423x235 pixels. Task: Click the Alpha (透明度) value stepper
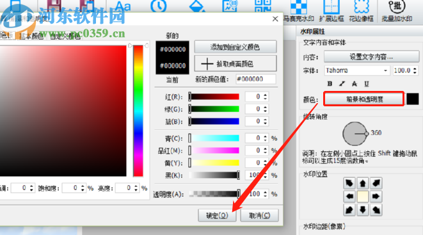265,194
